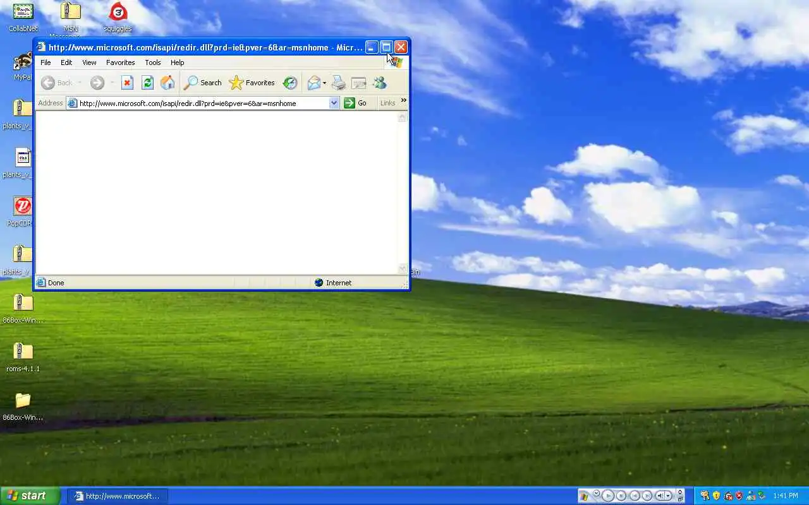
Task: Restore Windows Media Player from the taskbar toolbar
Action: point(680,499)
